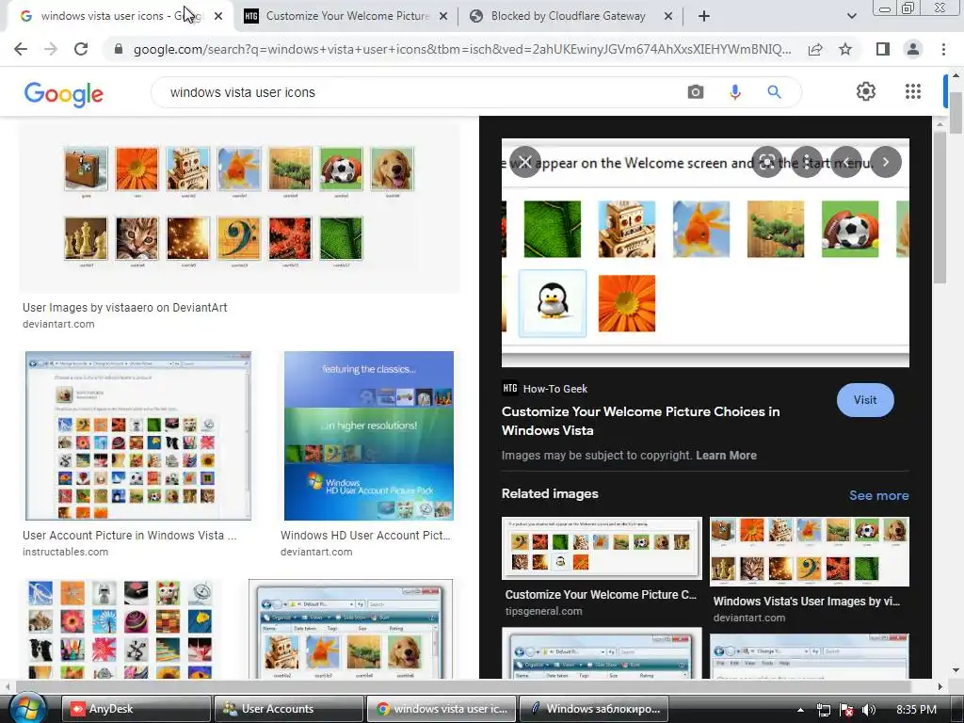Open preview panel more options menu
964x723 pixels.
pos(807,162)
